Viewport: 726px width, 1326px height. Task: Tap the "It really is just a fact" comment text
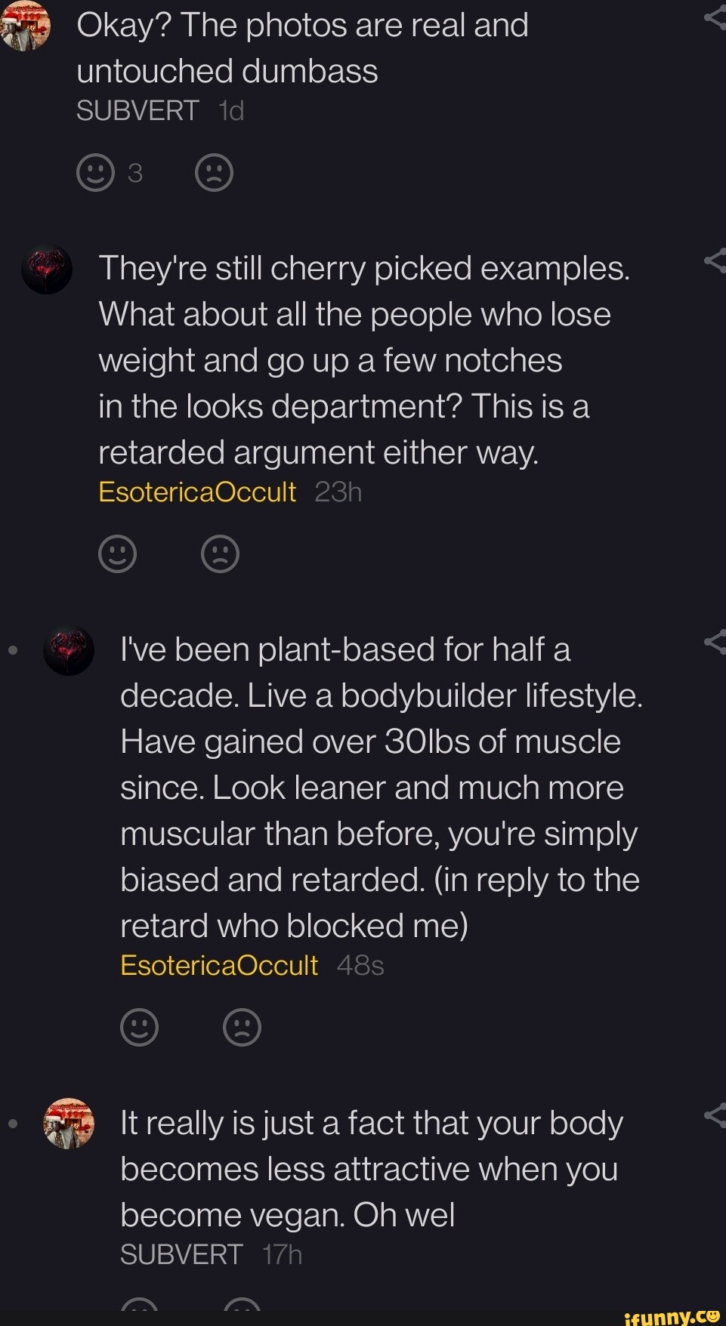370,1169
